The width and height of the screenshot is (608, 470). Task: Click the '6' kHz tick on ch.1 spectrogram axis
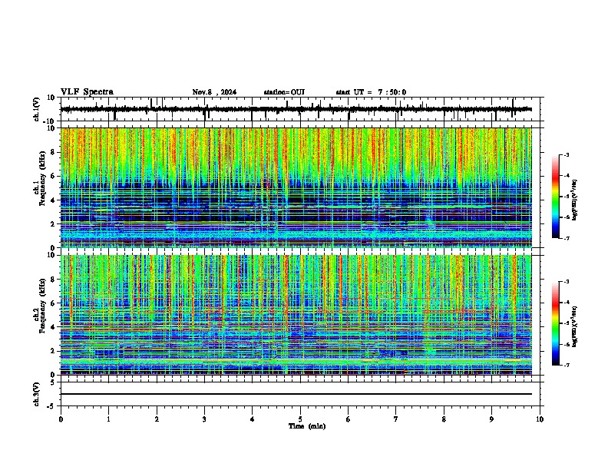click(54, 176)
